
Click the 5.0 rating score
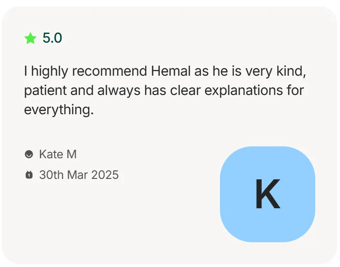(52, 38)
